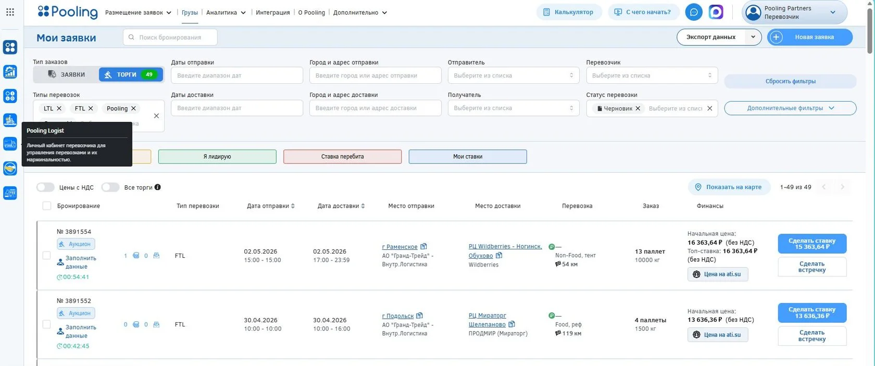The image size is (875, 366).
Task: Copy the г Подольск address icon
Action: pos(420,316)
